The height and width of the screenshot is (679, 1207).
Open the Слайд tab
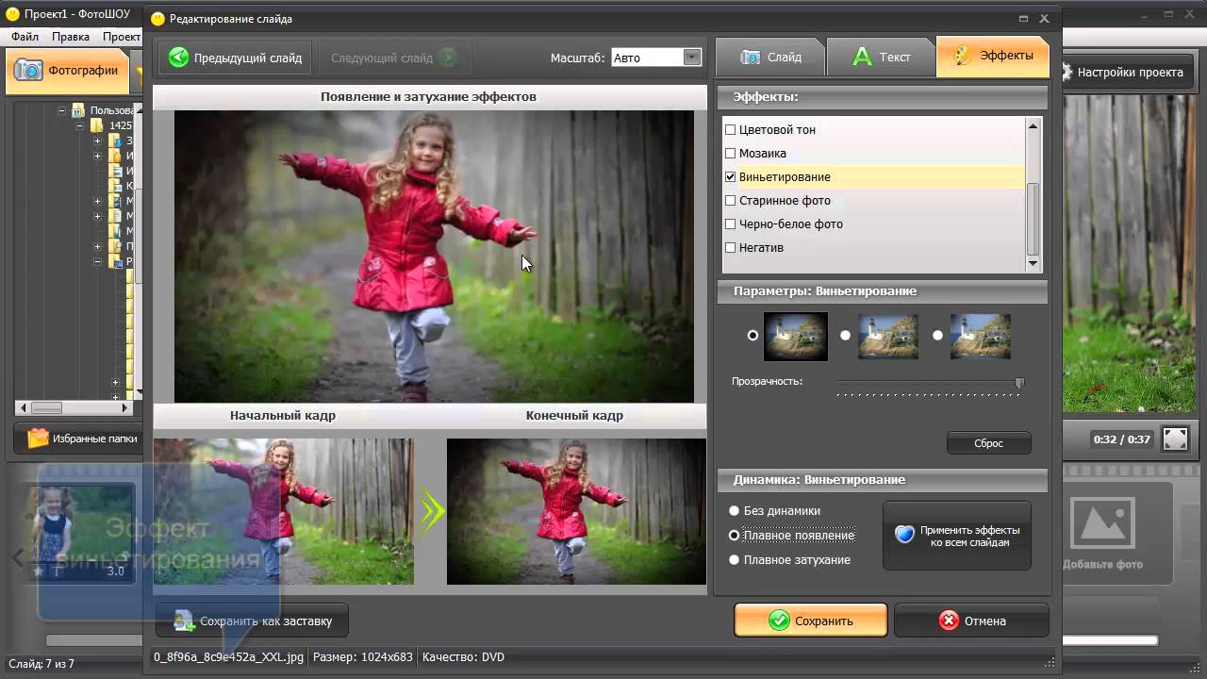click(770, 57)
